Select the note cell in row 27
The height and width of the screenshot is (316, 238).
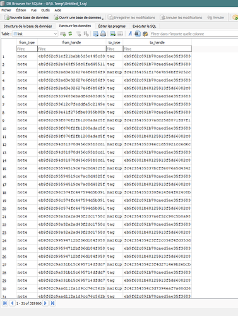[x=27, y=264]
